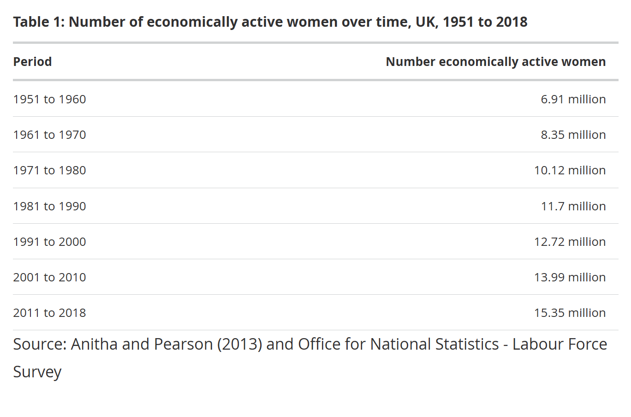Select the 1971 to 1980 period cell
This screenshot has width=631, height=417.
(49, 170)
